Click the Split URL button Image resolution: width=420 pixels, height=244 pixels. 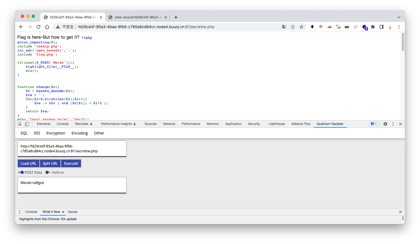tap(50, 163)
